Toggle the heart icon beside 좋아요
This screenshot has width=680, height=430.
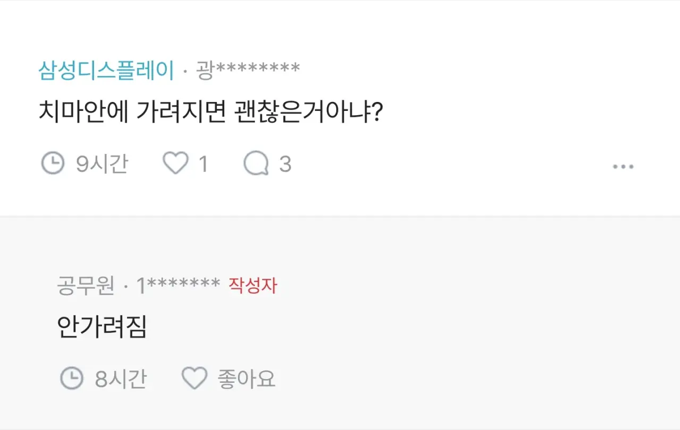[x=194, y=379]
